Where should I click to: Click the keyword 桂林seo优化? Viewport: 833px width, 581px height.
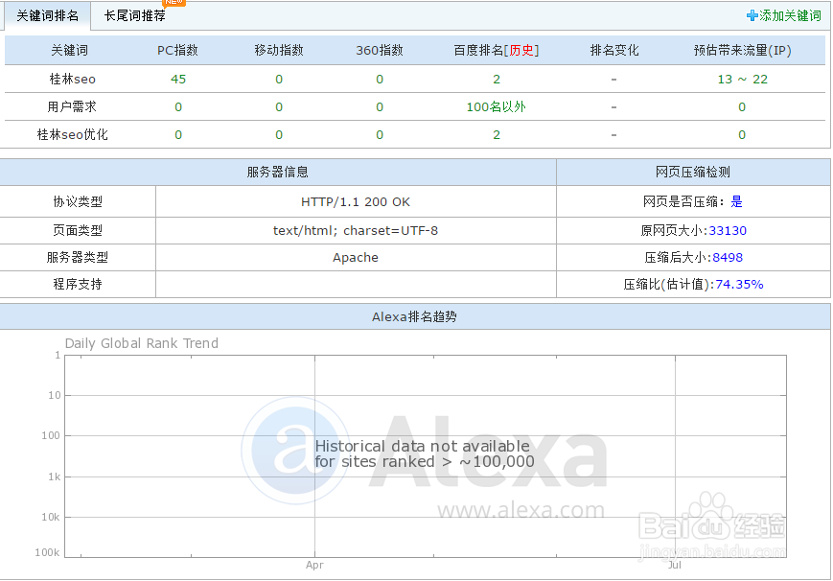pos(71,134)
